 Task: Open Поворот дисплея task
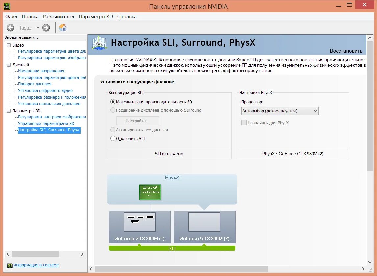point(35,84)
